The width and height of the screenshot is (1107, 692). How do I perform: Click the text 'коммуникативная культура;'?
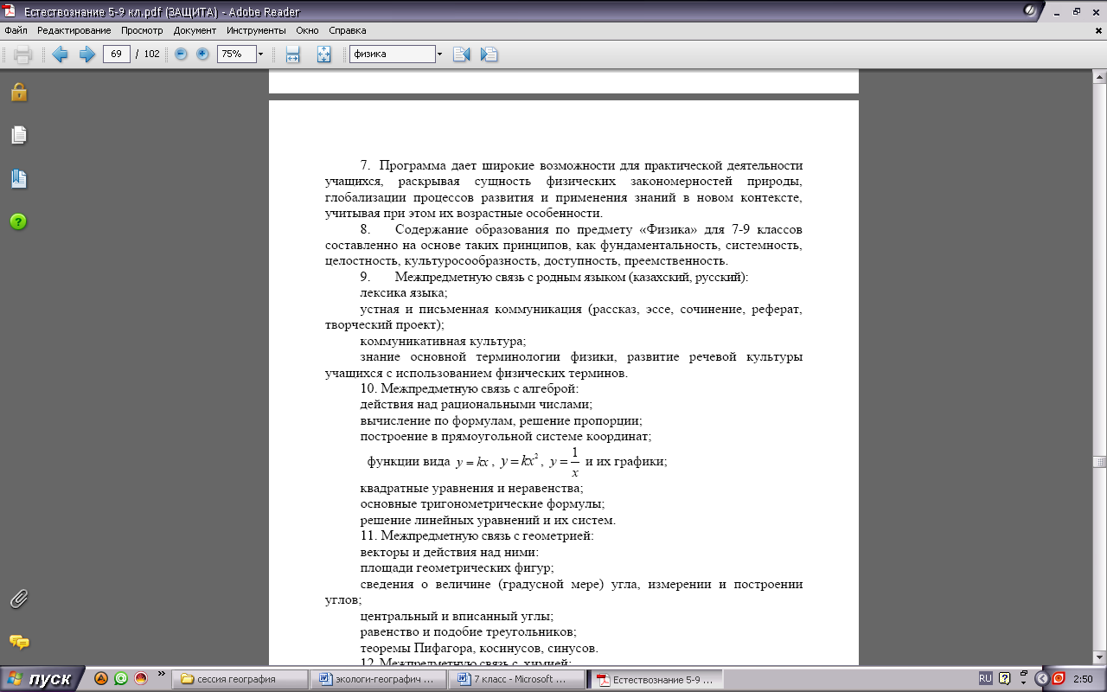click(x=442, y=341)
